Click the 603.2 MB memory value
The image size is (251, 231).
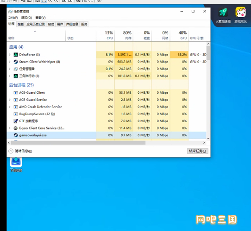click(x=124, y=62)
